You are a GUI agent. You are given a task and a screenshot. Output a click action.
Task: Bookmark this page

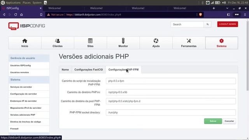[x=41, y=15]
